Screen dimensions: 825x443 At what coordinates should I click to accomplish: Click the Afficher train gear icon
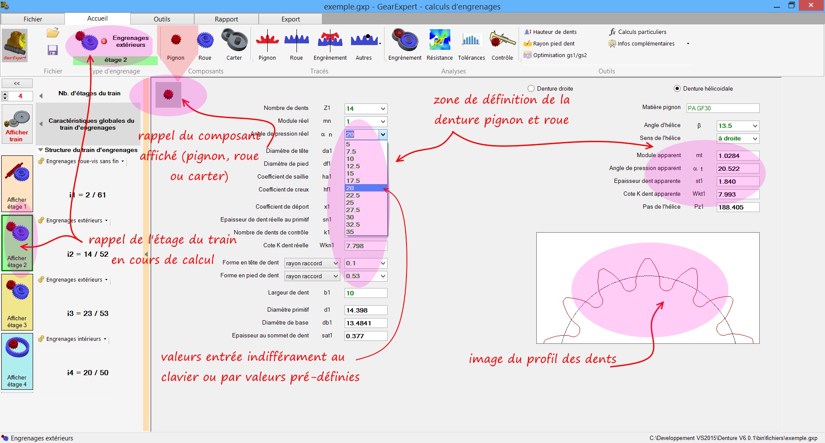[17, 124]
